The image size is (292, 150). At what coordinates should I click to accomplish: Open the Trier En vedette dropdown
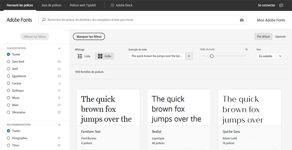coord(270,56)
